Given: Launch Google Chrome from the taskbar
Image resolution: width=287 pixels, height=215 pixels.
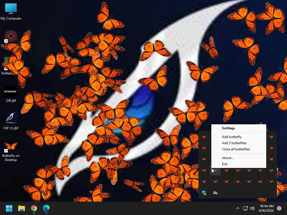Looking at the screenshot, I should tap(34, 208).
